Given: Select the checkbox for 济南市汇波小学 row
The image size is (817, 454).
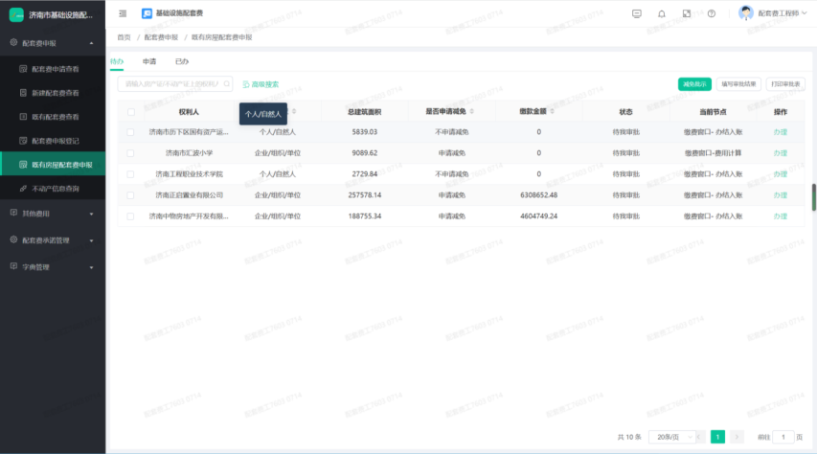Looking at the screenshot, I should tap(131, 153).
